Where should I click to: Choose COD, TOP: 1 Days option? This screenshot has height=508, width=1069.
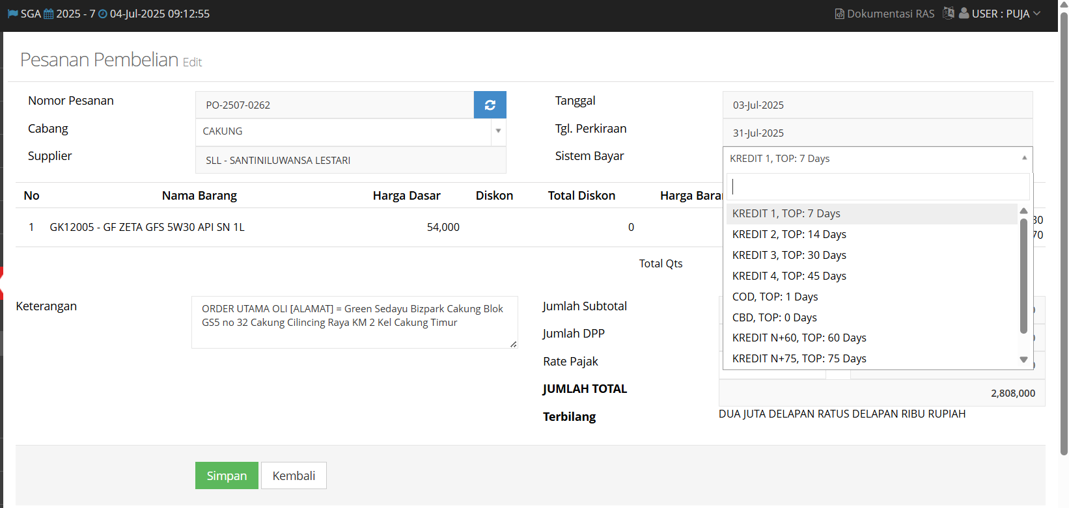[x=775, y=297]
